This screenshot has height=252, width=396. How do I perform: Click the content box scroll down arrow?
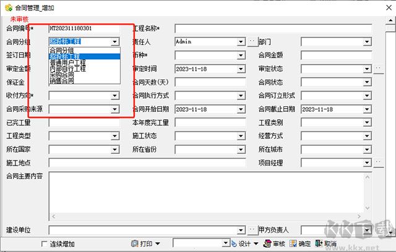coord(368,208)
